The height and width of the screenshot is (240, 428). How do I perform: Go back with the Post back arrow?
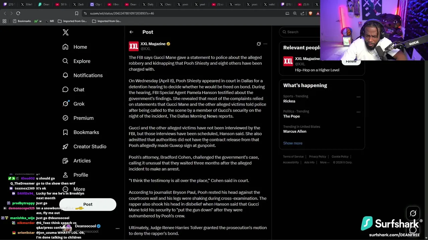point(131,32)
